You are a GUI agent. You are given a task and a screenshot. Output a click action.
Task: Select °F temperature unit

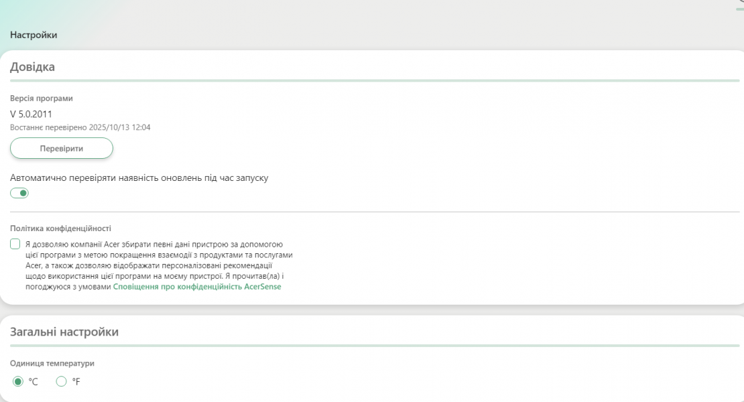(x=62, y=381)
